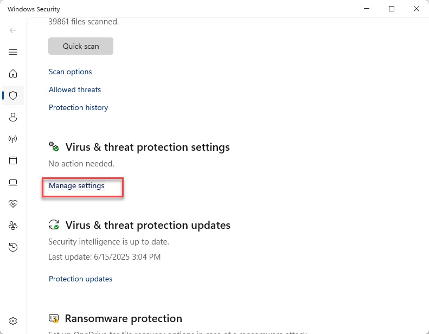
Task: Maximize the Windows Security window
Action: tap(392, 9)
